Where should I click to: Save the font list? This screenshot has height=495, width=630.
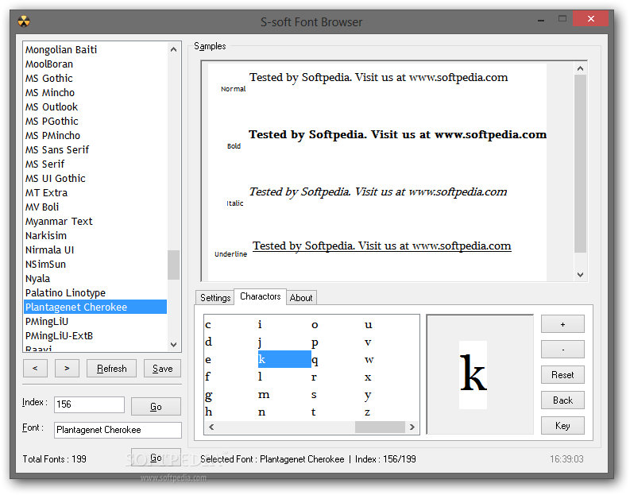point(162,368)
